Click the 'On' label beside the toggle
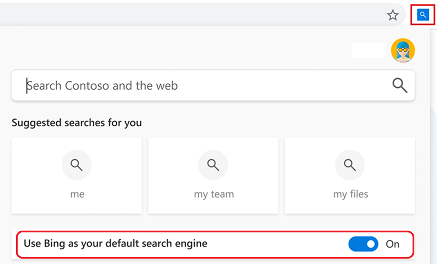The height and width of the screenshot is (264, 437). point(393,244)
